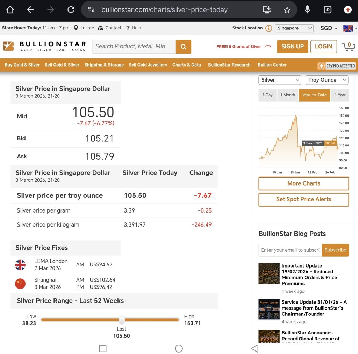
Task: Go back with the browser back arrow
Action: pyautogui.click(x=30, y=9)
